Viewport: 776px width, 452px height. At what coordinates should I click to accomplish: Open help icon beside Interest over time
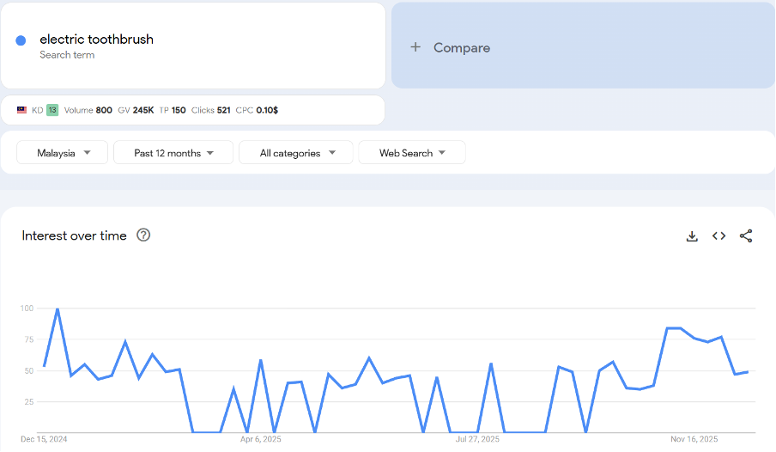point(143,235)
